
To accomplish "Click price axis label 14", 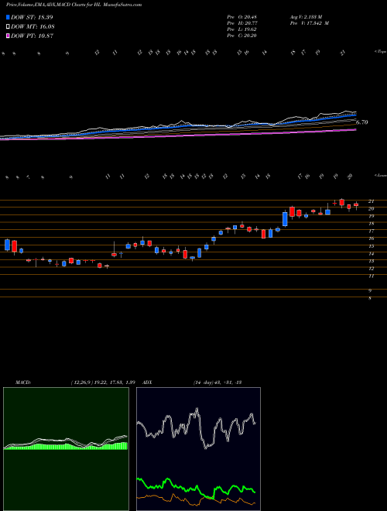I will click(x=371, y=253).
